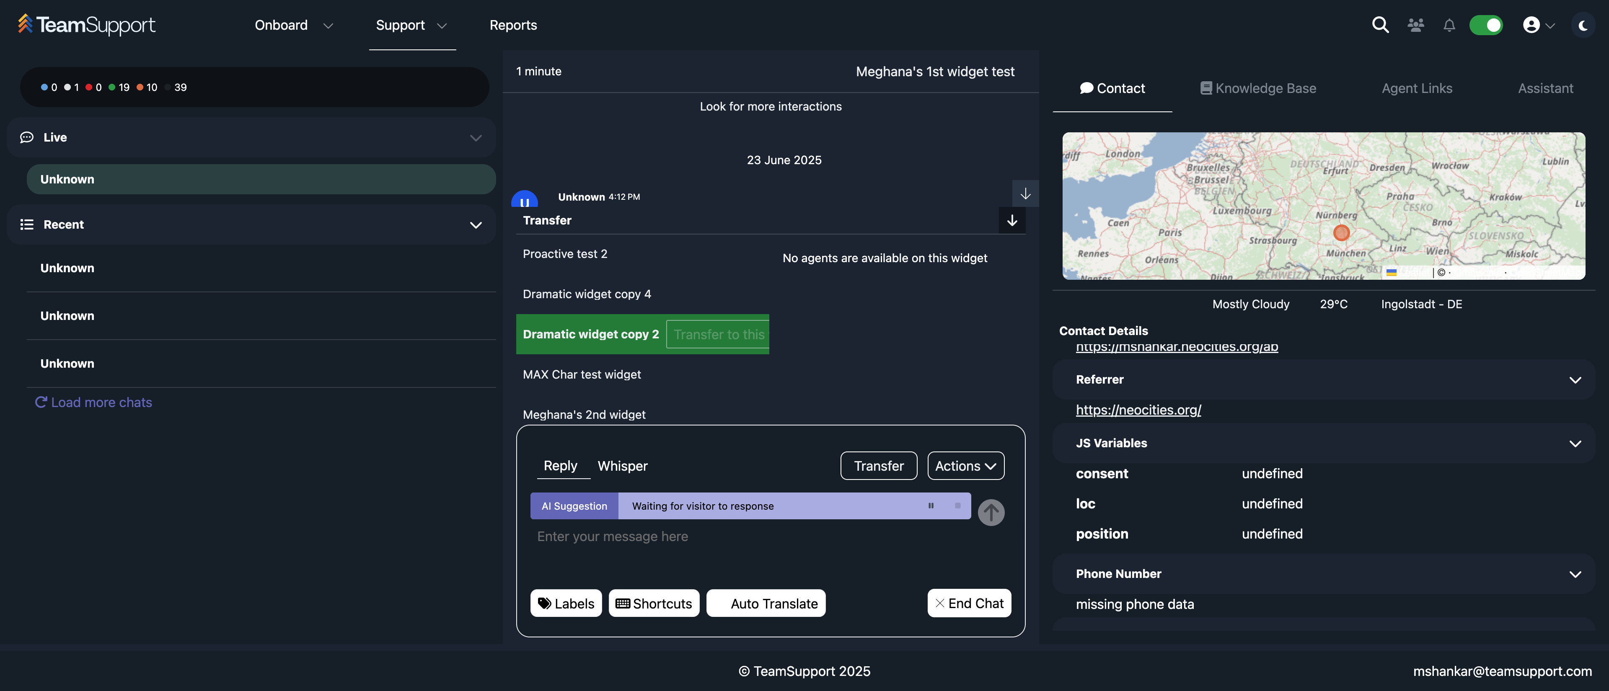The width and height of the screenshot is (1609, 691).
Task: Select MAX Char test widget
Action: (x=582, y=374)
